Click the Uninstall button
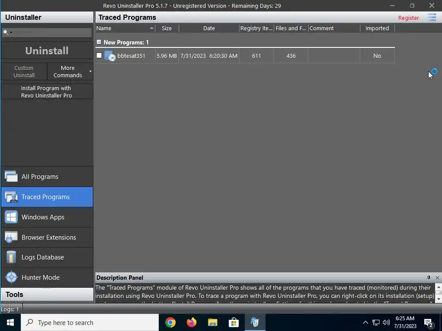The height and width of the screenshot is (331, 442). (47, 51)
